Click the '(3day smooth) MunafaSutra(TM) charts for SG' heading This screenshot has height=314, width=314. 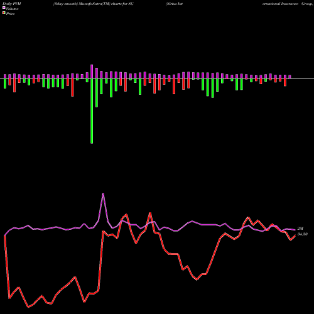click(x=94, y=4)
